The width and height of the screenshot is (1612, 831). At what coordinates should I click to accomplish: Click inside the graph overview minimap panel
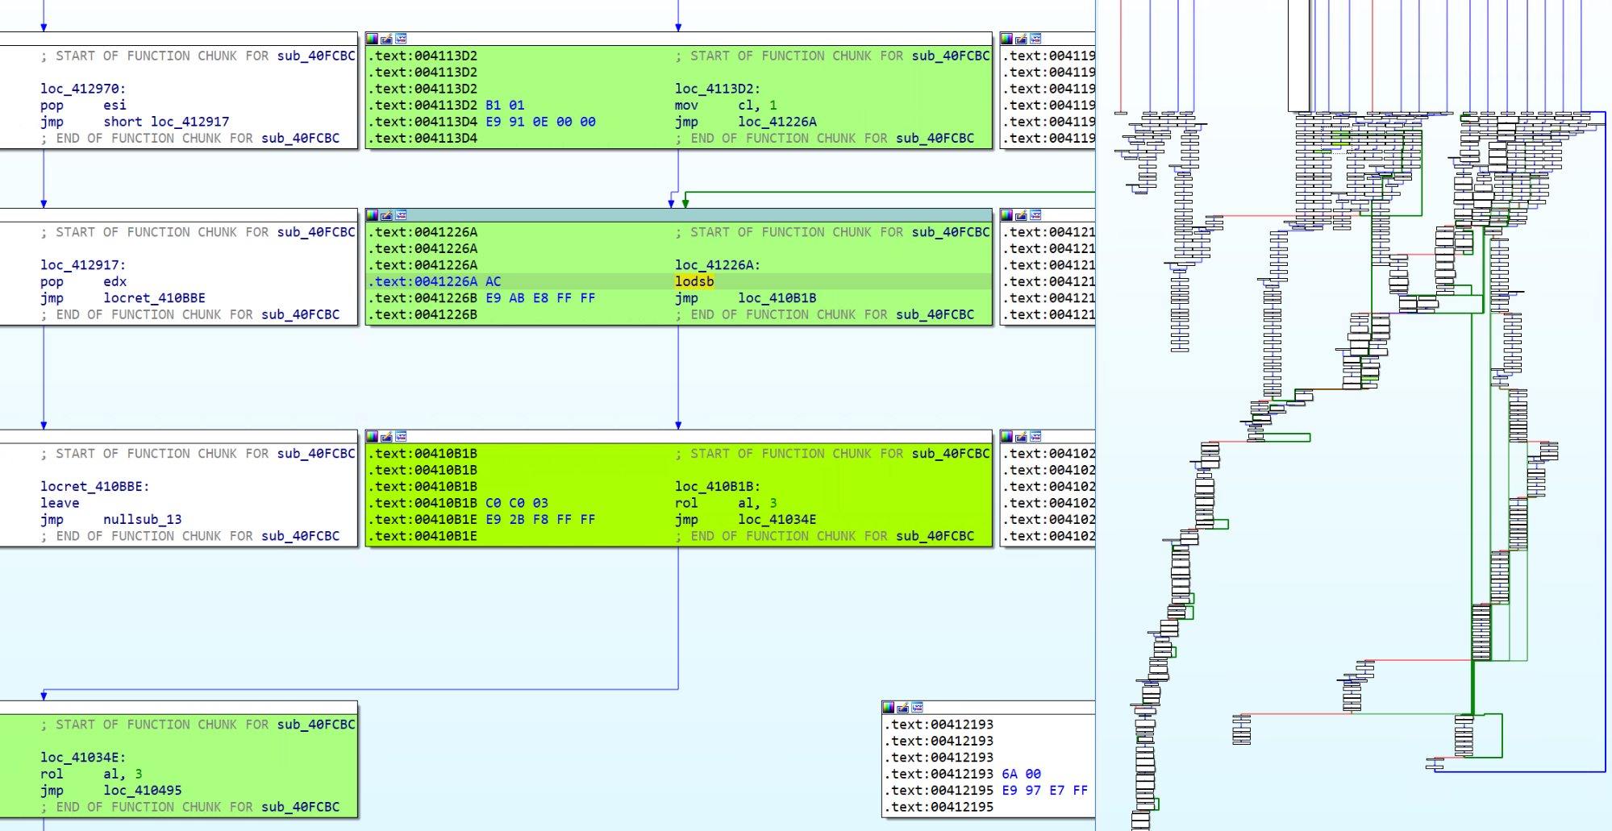tap(1354, 415)
